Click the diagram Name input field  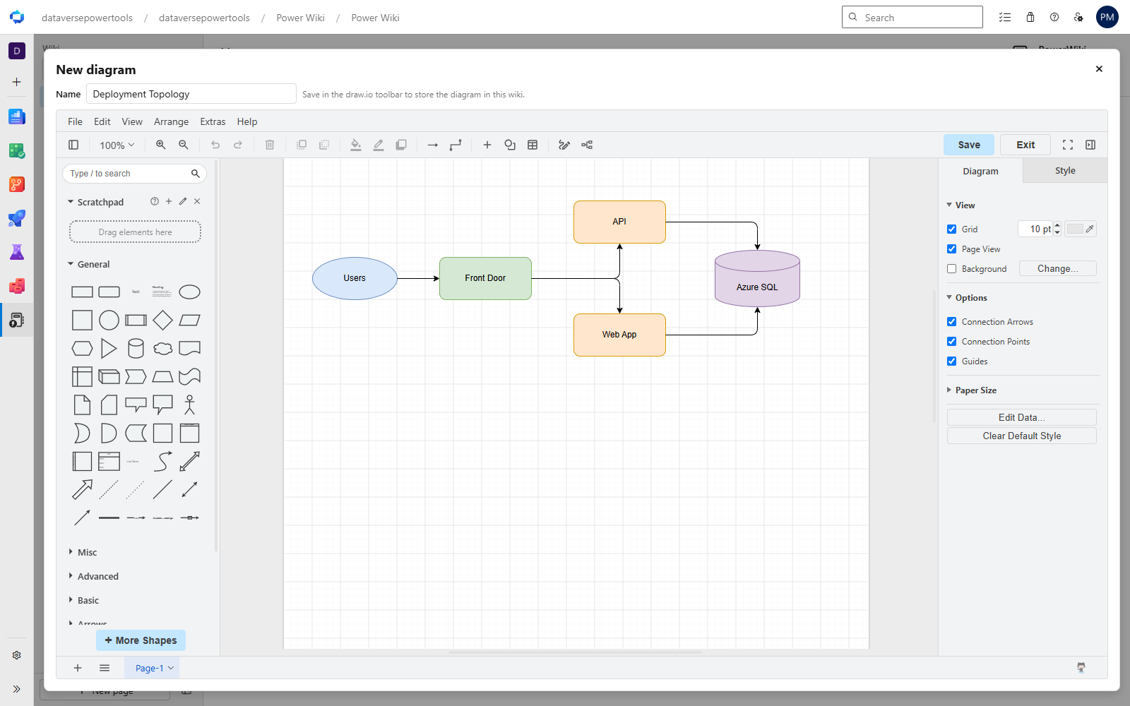pyautogui.click(x=191, y=94)
